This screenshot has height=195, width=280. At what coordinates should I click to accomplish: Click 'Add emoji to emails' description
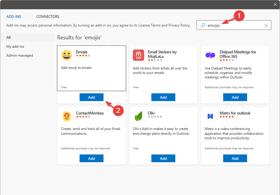point(76,68)
